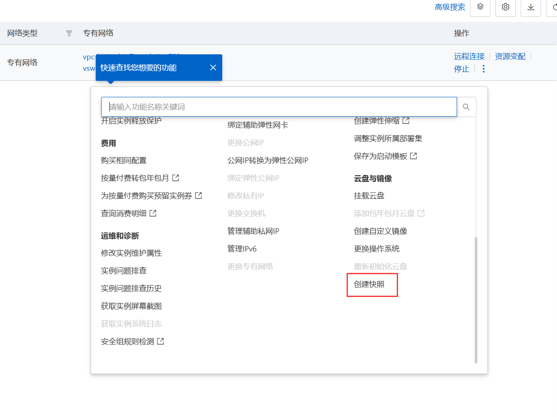Select 保存为启动模板
The image size is (557, 417).
pyautogui.click(x=381, y=156)
